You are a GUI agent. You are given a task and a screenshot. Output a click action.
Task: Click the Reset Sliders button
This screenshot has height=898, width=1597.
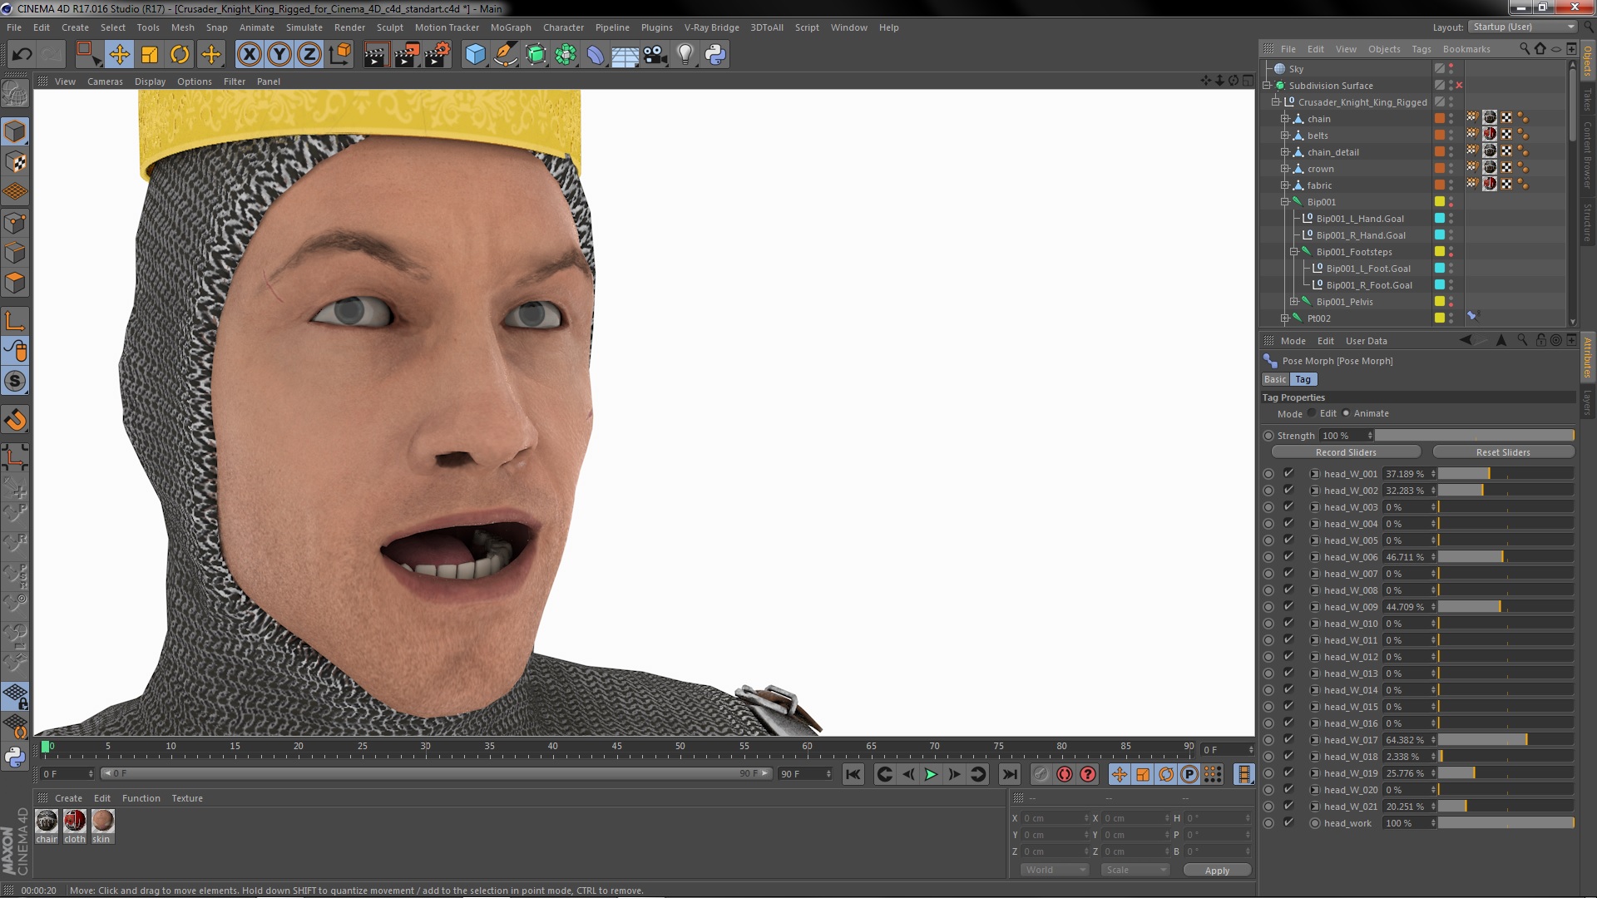click(1503, 452)
